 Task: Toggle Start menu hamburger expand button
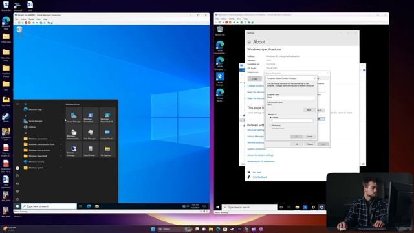point(17,104)
